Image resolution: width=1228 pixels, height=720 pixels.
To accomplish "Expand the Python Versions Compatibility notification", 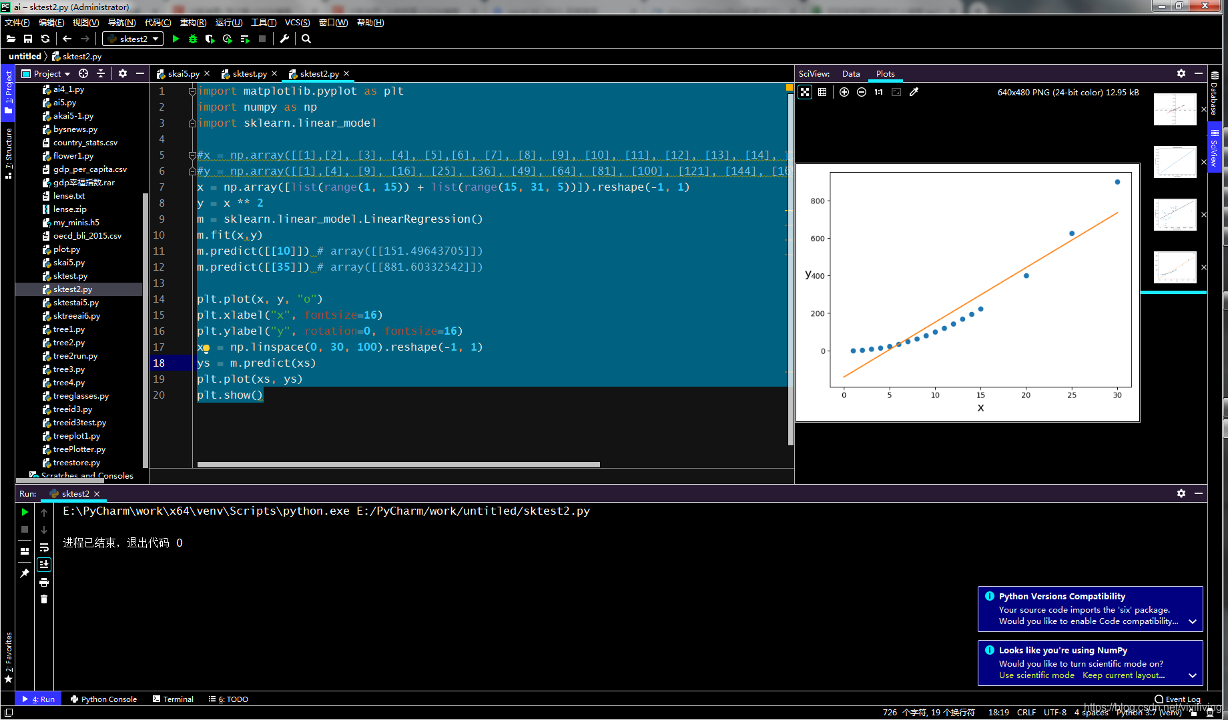I will (x=1192, y=621).
